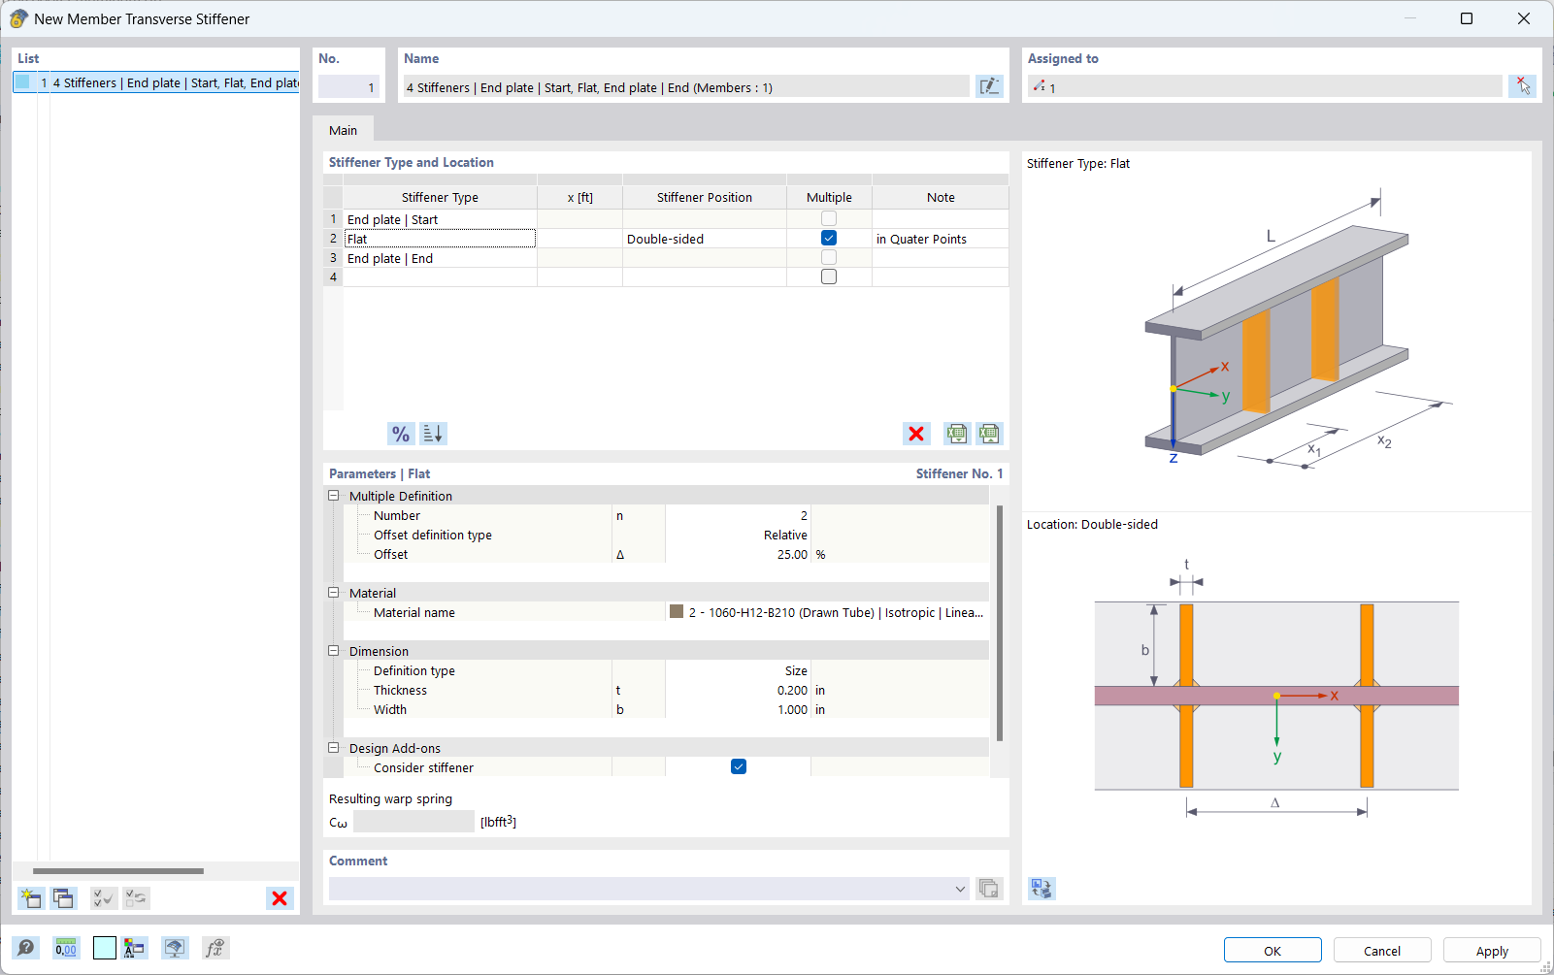
Task: Click the 'in Quater Points' note cell
Action: click(941, 239)
